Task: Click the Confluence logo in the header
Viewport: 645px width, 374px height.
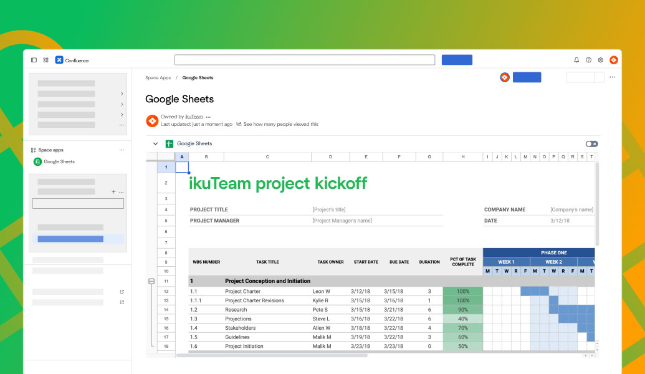Action: [59, 60]
